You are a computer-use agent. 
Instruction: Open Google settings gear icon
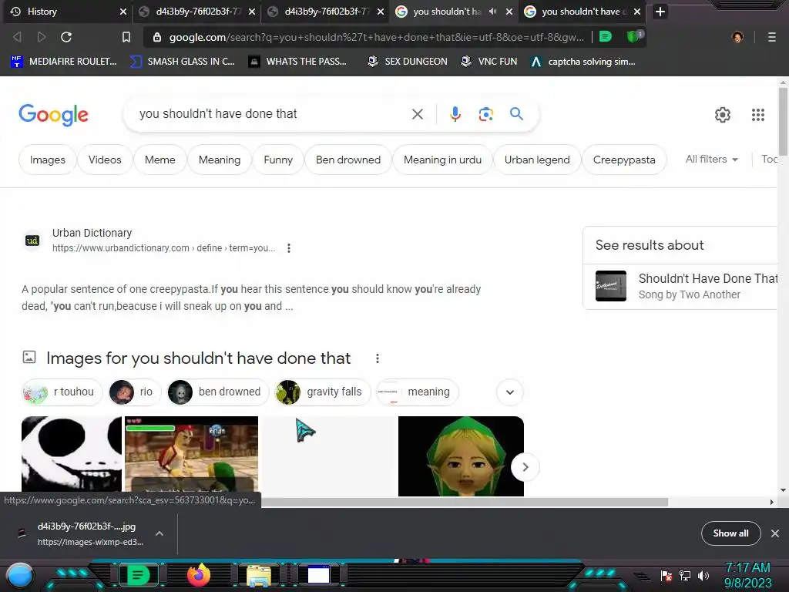click(723, 115)
